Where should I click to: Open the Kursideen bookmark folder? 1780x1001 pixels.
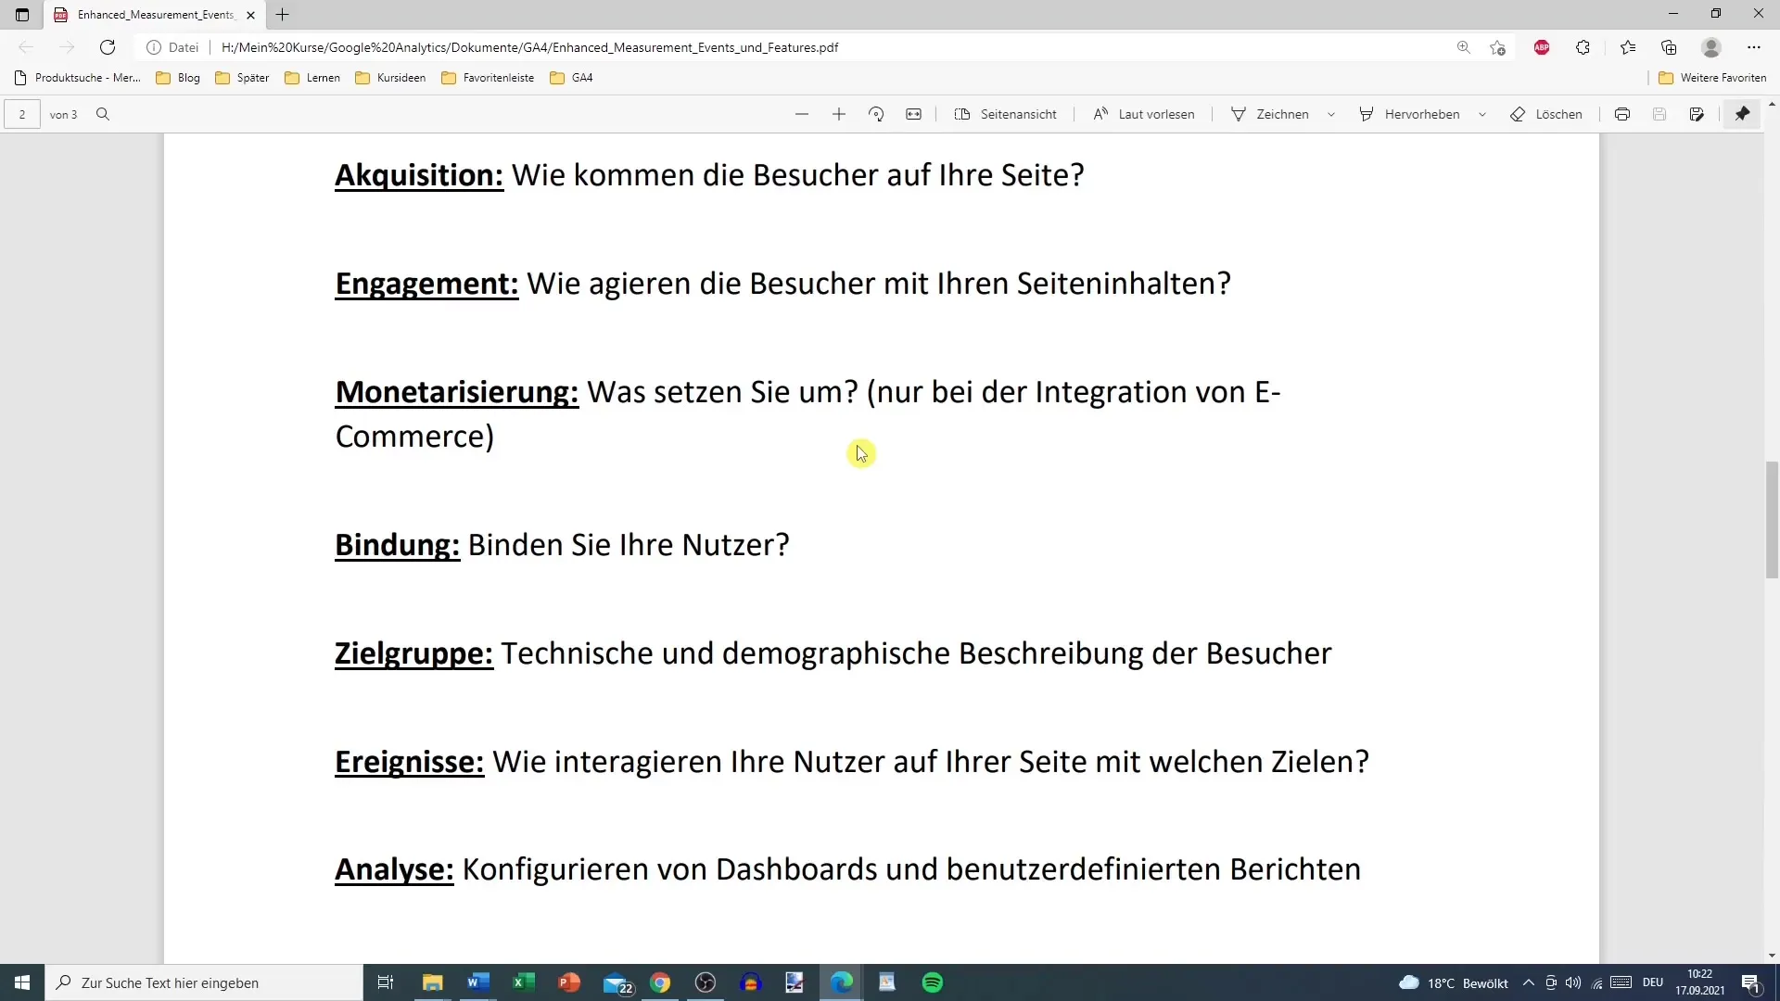coord(390,78)
